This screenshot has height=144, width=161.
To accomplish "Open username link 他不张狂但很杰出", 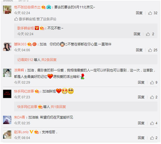I will pos(27,7).
